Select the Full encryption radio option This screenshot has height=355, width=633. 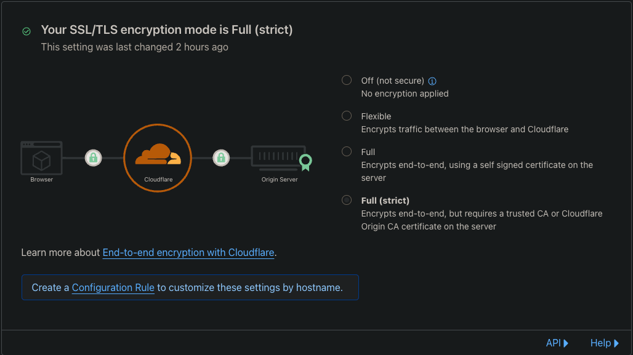click(x=347, y=151)
